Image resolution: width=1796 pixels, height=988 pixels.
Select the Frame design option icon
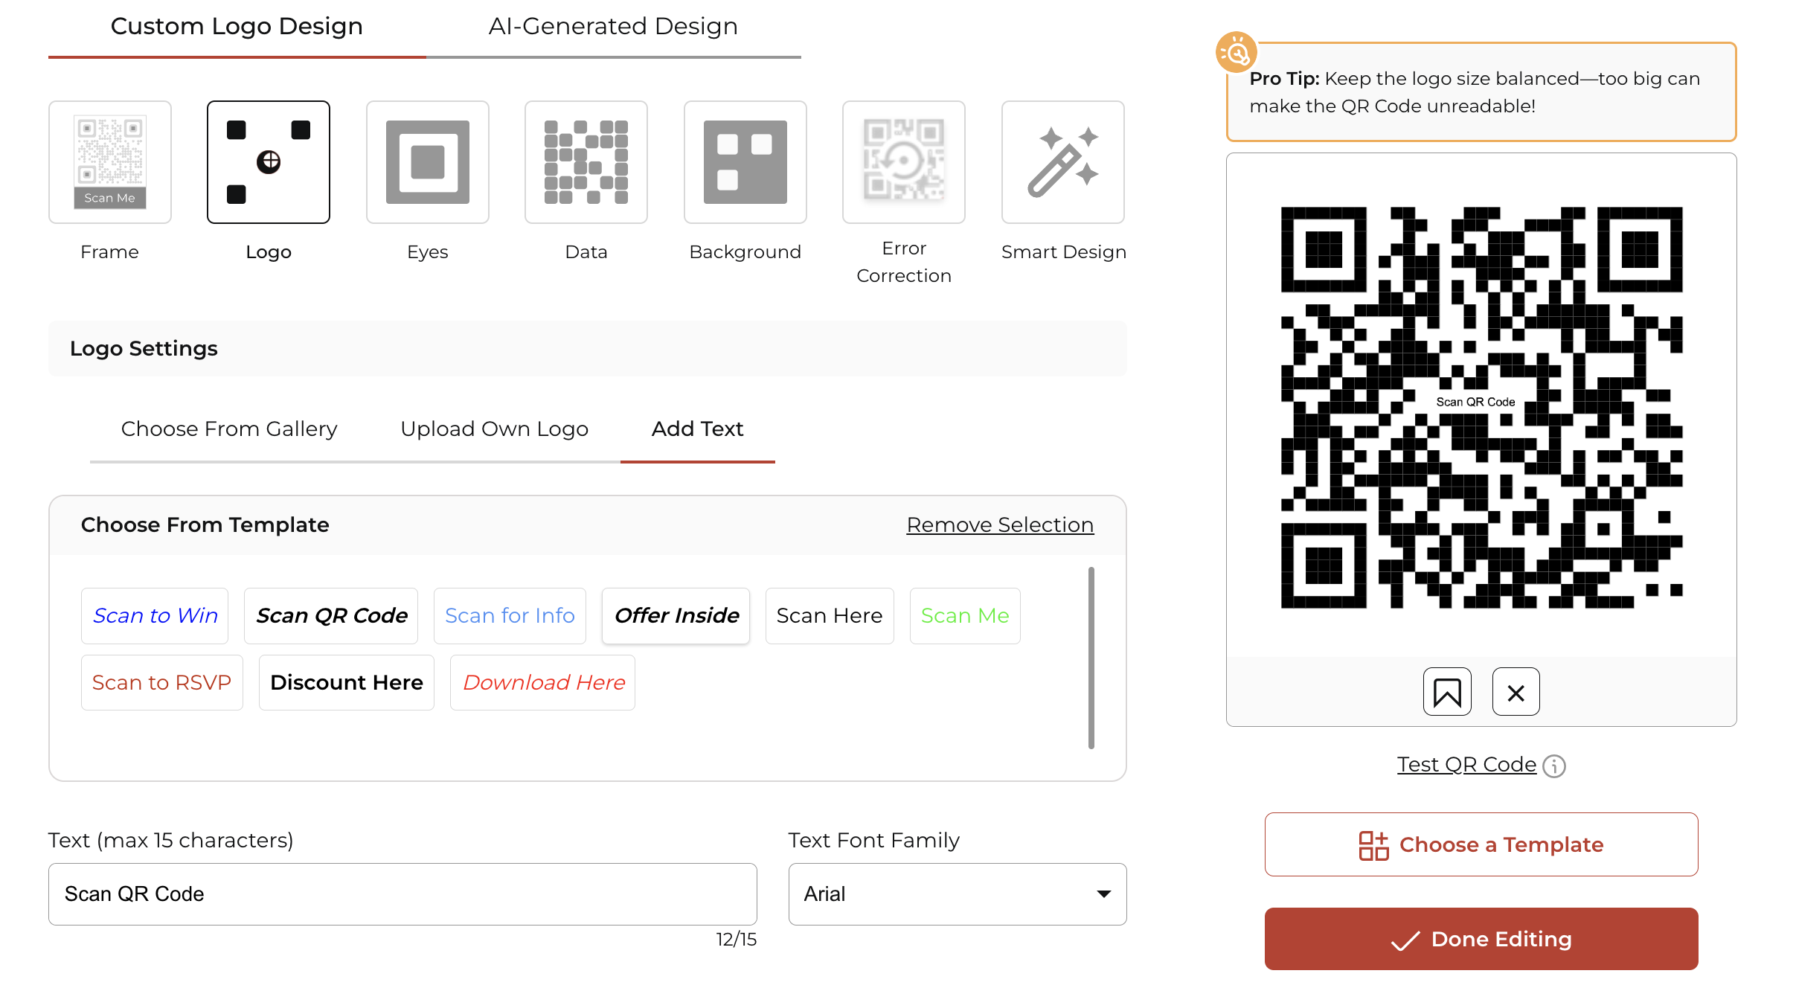point(110,162)
